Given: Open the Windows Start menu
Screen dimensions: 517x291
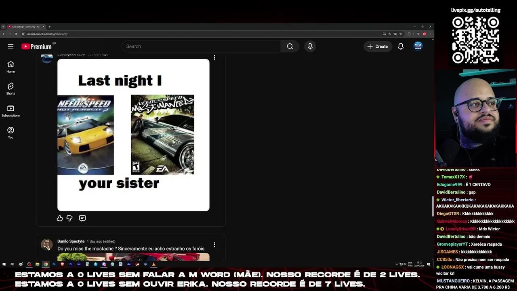Looking at the screenshot, I should (4, 264).
